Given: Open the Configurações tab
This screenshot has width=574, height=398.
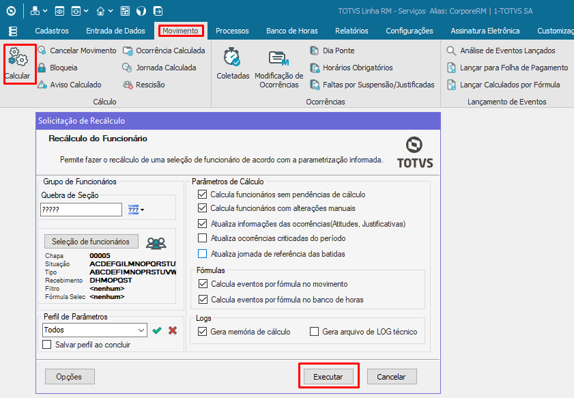Looking at the screenshot, I should pos(410,31).
